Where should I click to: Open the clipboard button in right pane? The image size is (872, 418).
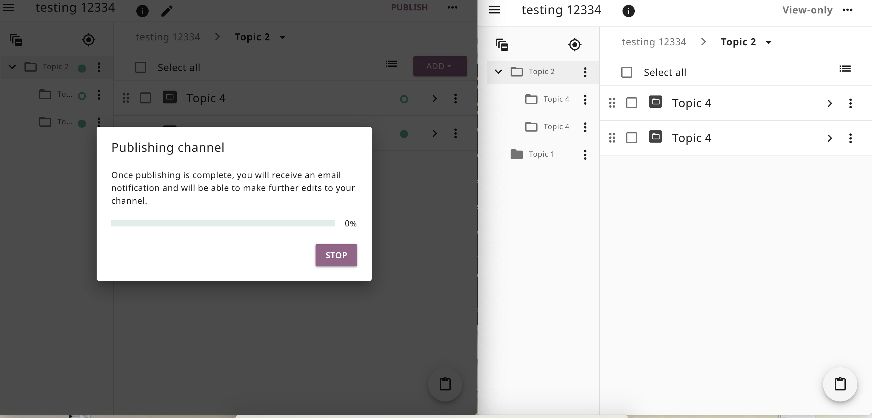[840, 384]
